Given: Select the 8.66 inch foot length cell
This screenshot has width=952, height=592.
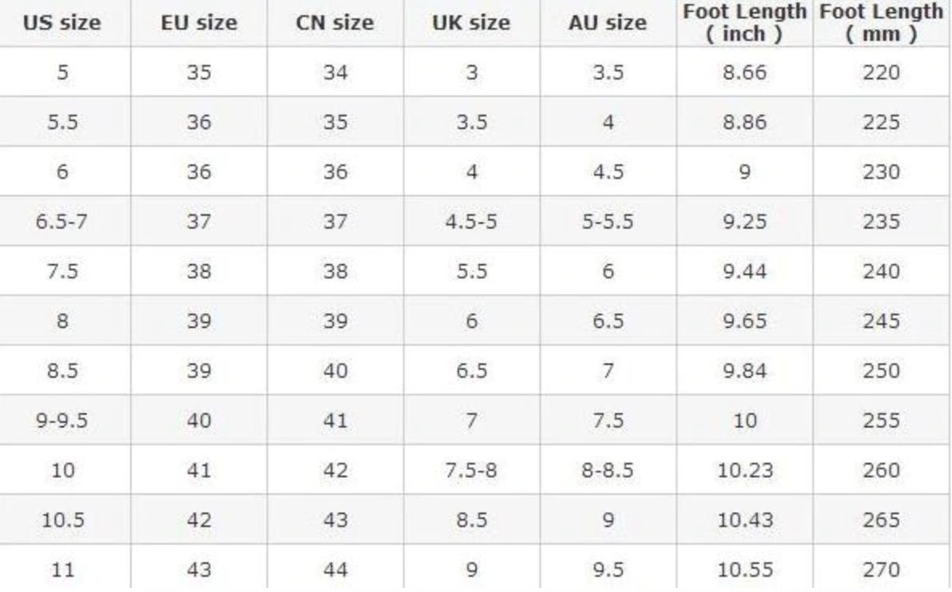Looking at the screenshot, I should click(746, 73).
